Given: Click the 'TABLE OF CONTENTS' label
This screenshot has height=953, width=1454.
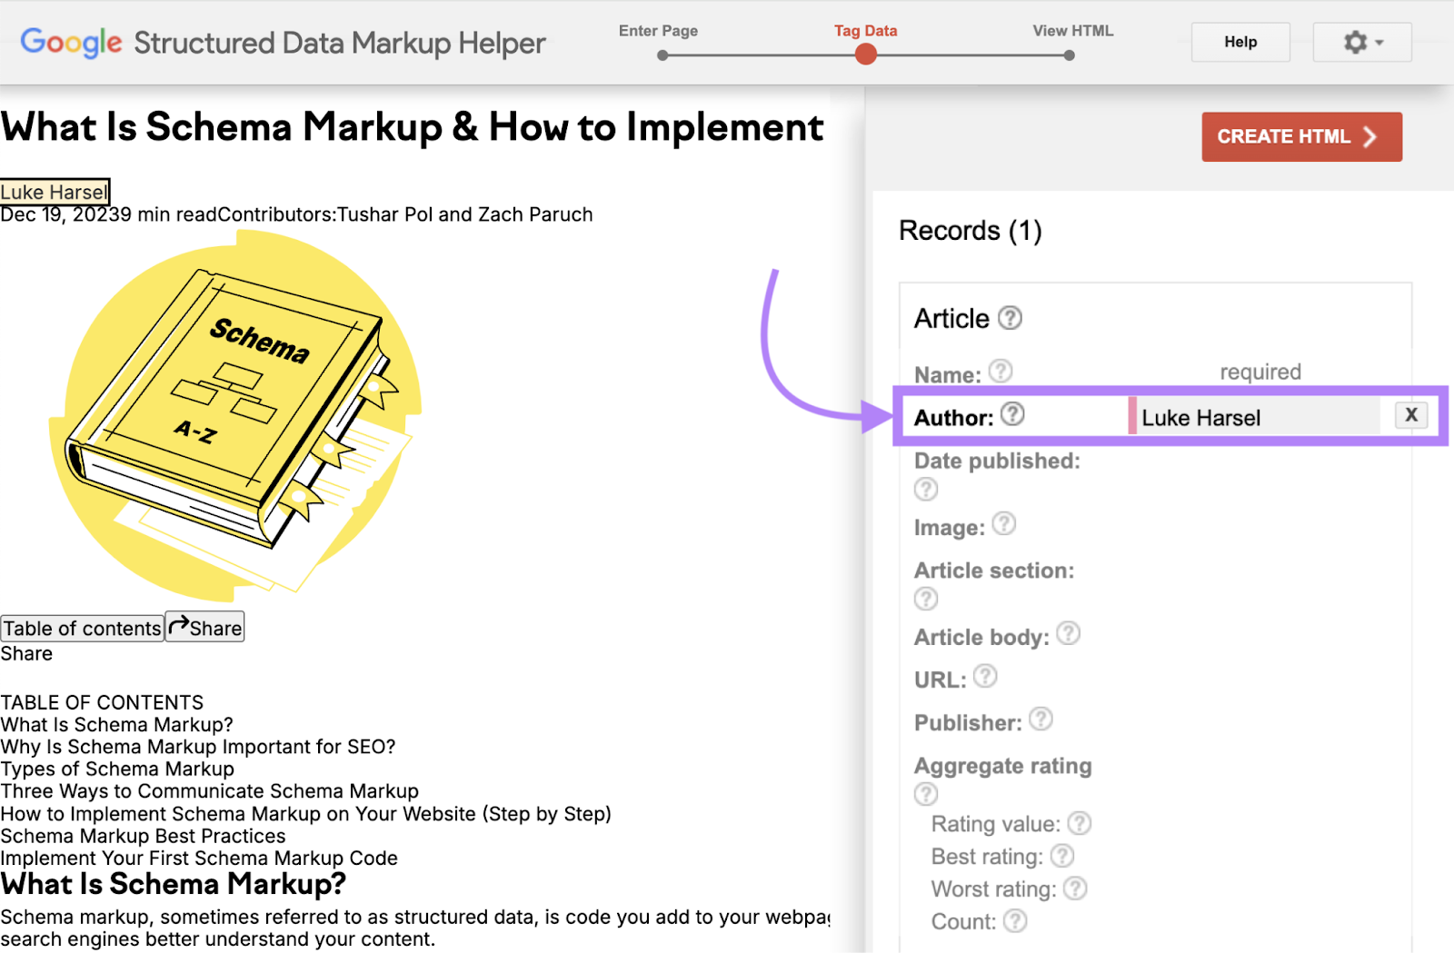Looking at the screenshot, I should (x=102, y=702).
